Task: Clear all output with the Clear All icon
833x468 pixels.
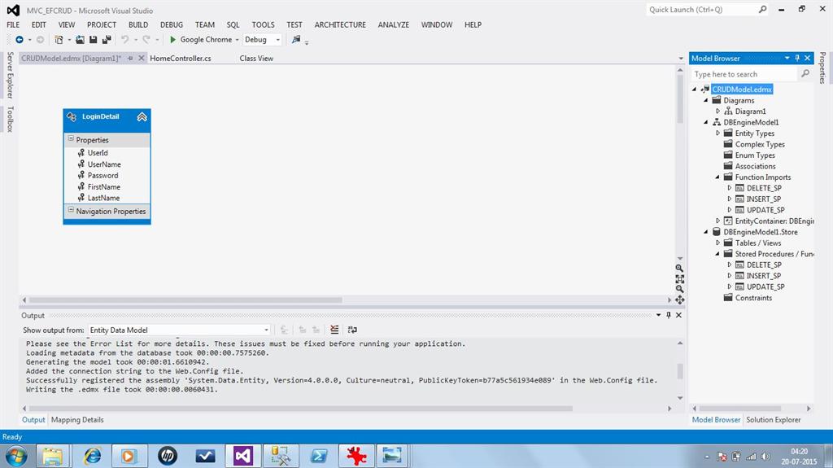Action: point(334,330)
